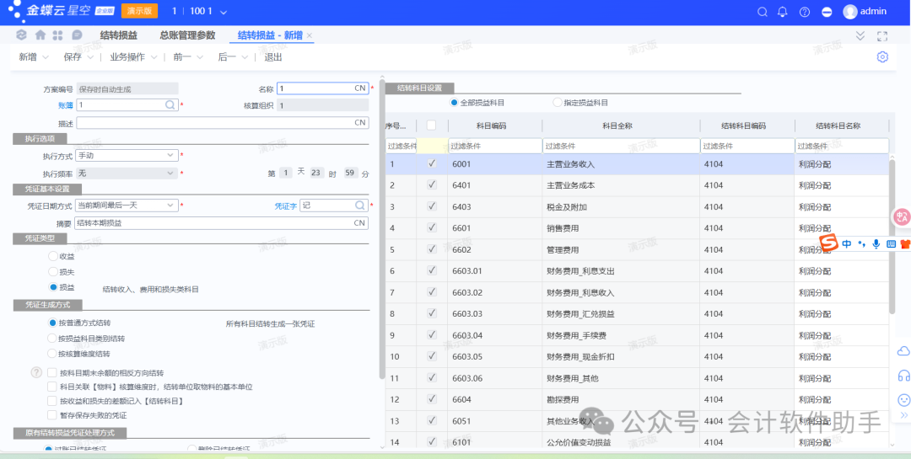The height and width of the screenshot is (459, 911).
Task: Click the settings gear icon below fullscreen
Action: 882,57
